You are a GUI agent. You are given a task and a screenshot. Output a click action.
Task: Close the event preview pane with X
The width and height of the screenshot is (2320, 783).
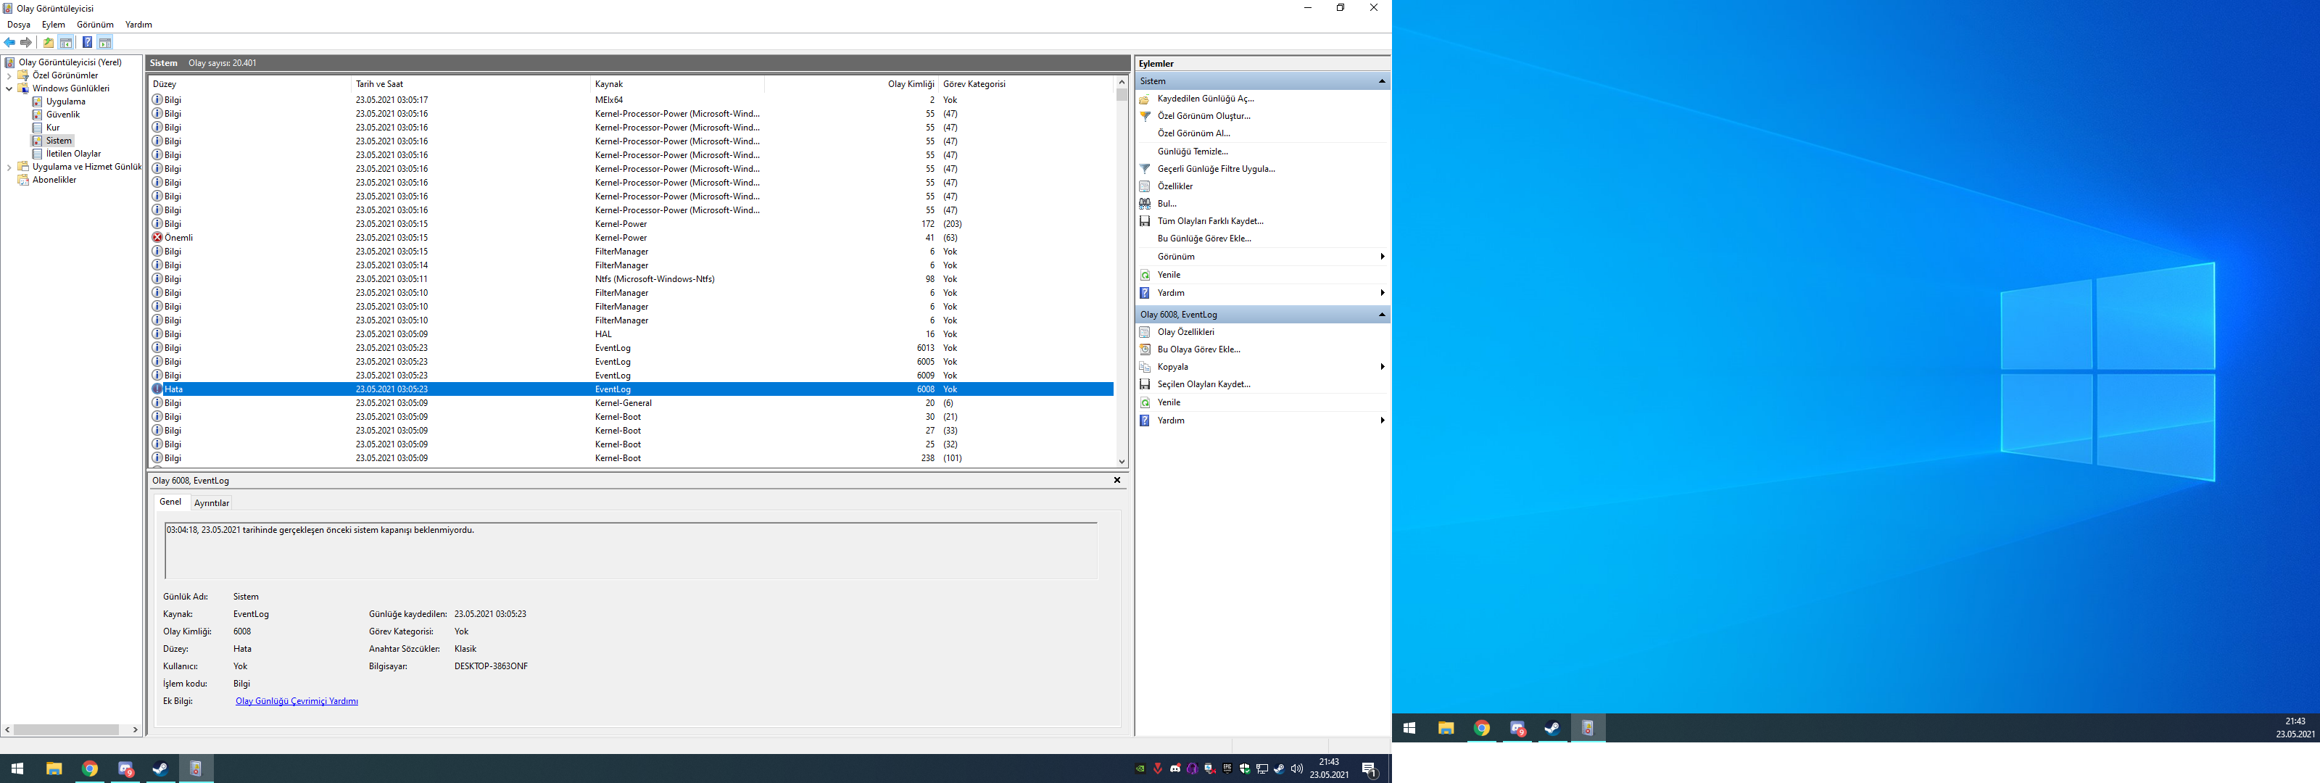pos(1116,480)
